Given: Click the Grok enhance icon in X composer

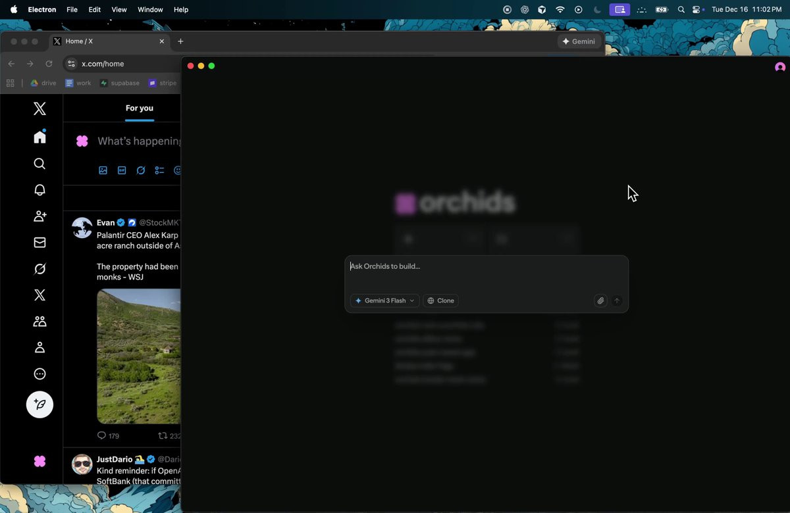Looking at the screenshot, I should (x=140, y=170).
